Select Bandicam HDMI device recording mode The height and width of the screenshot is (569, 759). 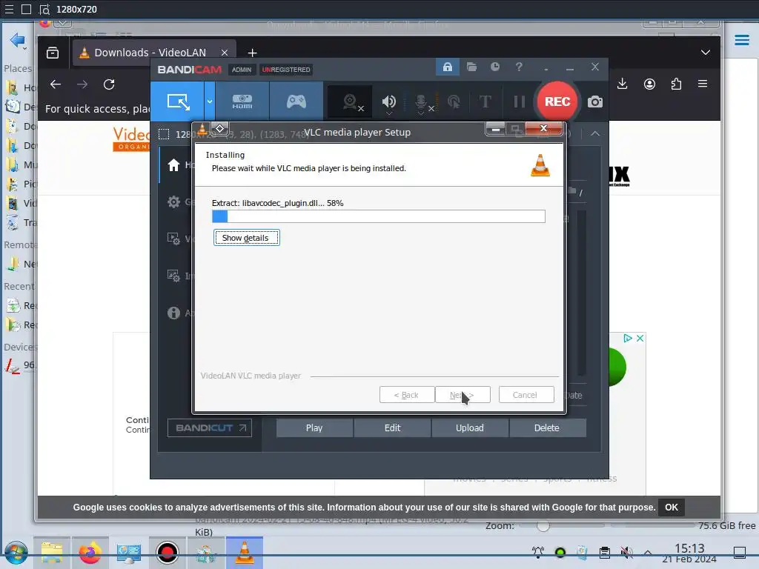point(242,102)
